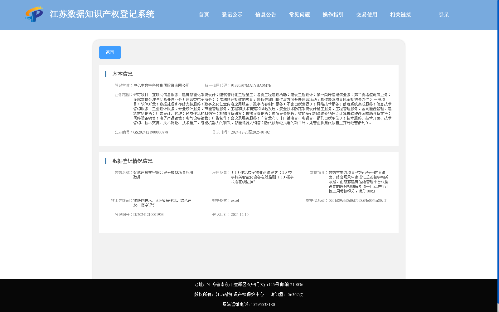Image resolution: width=499 pixels, height=312 pixels.
Task: Select registration number DJ20241210001953
Action: (x=148, y=215)
